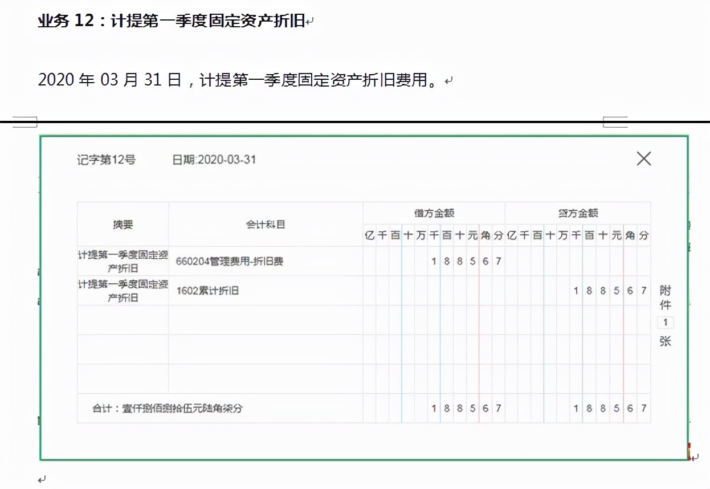Screen dimensions: 710x489
Task: Select the 660204管理费用-折旧费 account cell
Action: (x=230, y=261)
